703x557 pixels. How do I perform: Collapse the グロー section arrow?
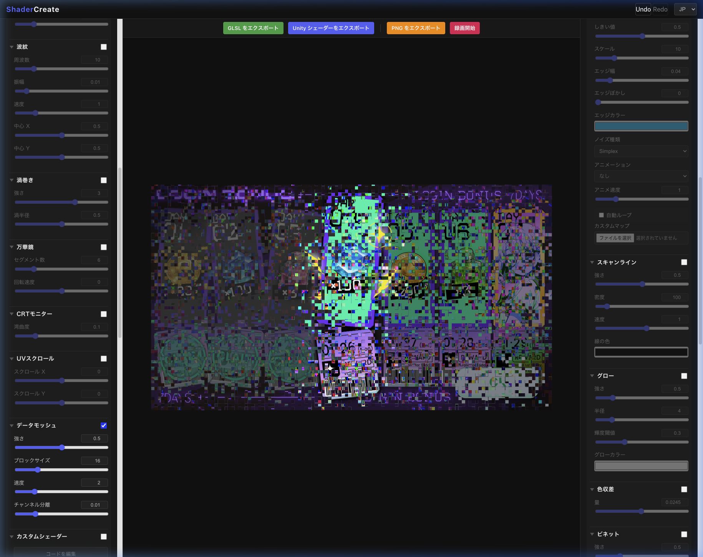click(592, 376)
